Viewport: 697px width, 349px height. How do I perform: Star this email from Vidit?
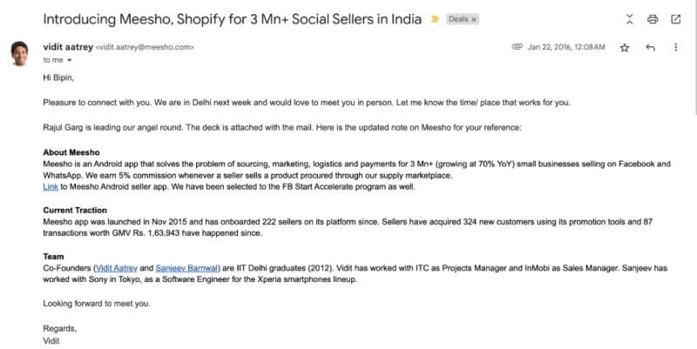[x=624, y=48]
